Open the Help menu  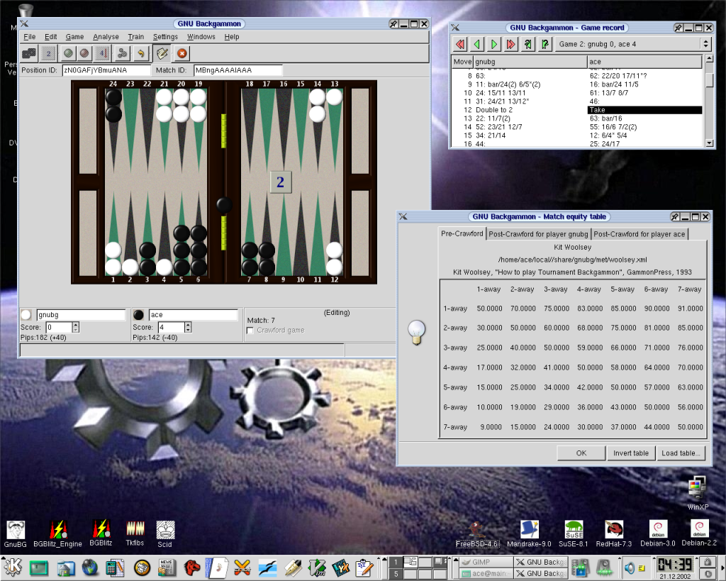coord(232,37)
